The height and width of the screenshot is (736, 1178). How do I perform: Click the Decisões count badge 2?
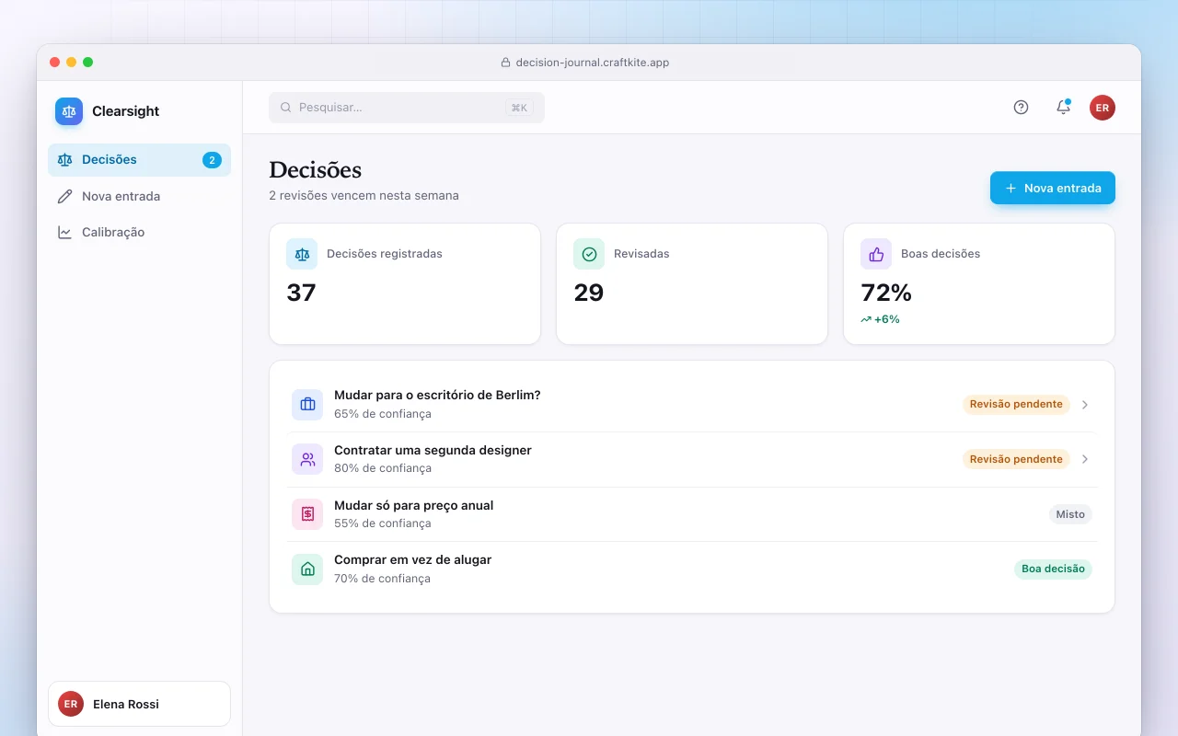[212, 160]
